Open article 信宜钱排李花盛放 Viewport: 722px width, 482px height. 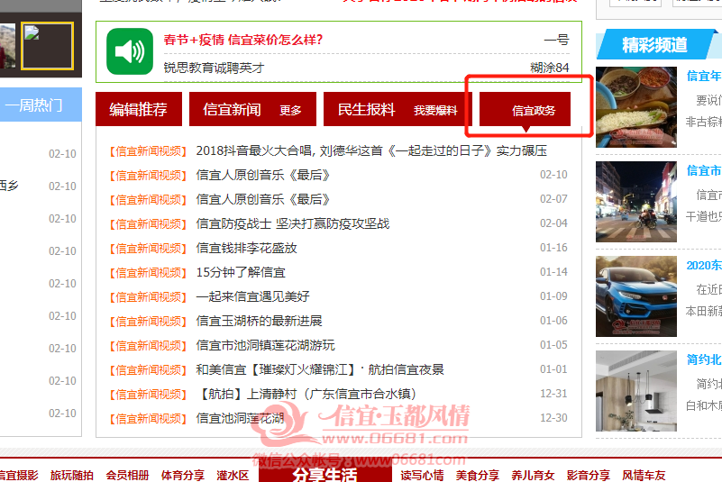(x=246, y=249)
